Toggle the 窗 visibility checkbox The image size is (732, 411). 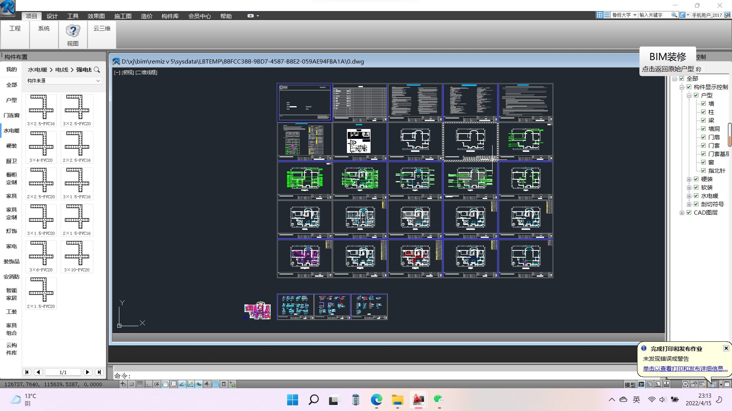point(703,162)
